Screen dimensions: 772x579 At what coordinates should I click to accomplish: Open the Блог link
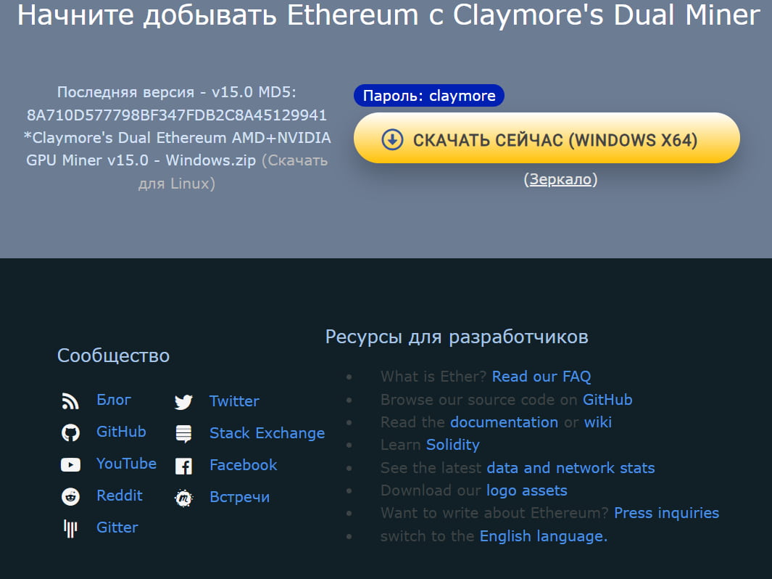pos(114,400)
